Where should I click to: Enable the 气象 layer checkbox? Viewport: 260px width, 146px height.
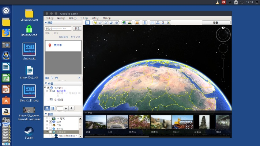pos(50,125)
